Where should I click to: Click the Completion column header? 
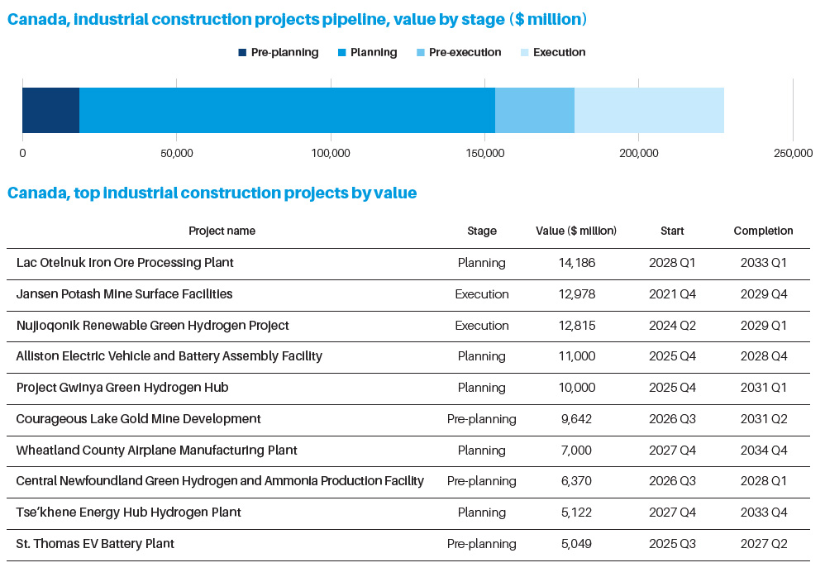click(x=763, y=231)
